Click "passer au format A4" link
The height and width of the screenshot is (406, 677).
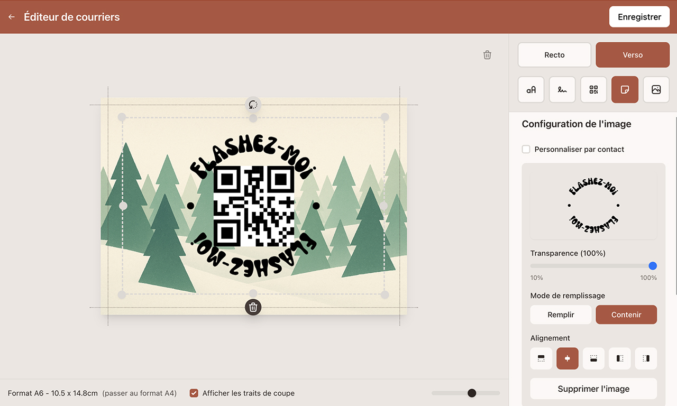click(140, 393)
